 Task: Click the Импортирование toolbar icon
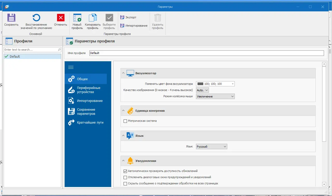122,26
